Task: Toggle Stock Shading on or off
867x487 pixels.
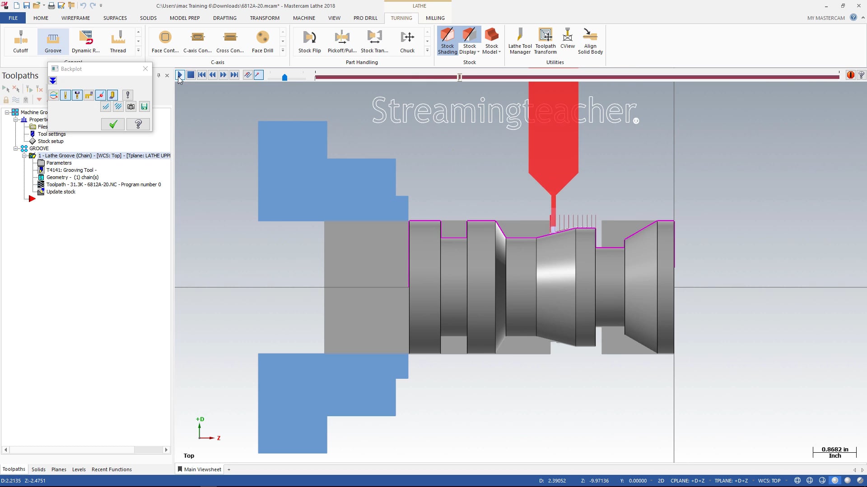Action: pos(447,41)
